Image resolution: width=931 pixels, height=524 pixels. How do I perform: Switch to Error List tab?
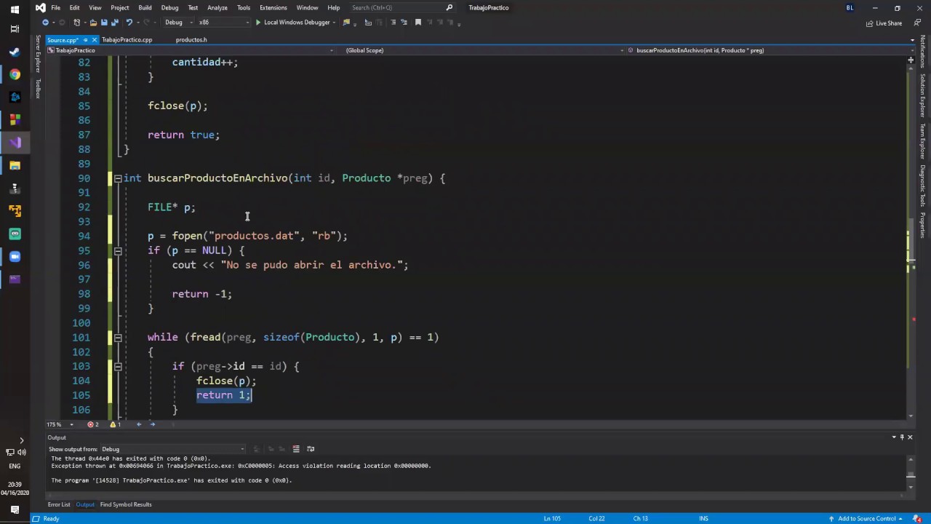[59, 504]
